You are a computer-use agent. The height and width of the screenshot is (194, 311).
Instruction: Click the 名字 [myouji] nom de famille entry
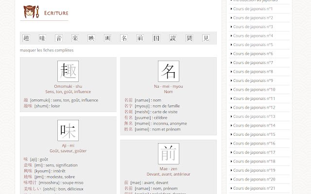(152, 106)
